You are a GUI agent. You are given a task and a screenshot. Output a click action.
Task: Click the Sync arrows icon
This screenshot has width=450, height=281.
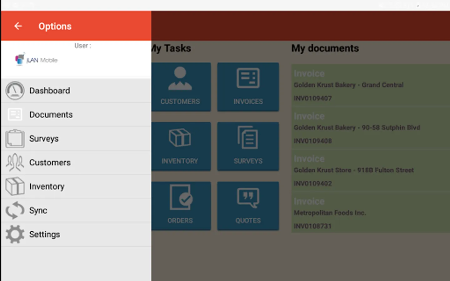pyautogui.click(x=15, y=210)
